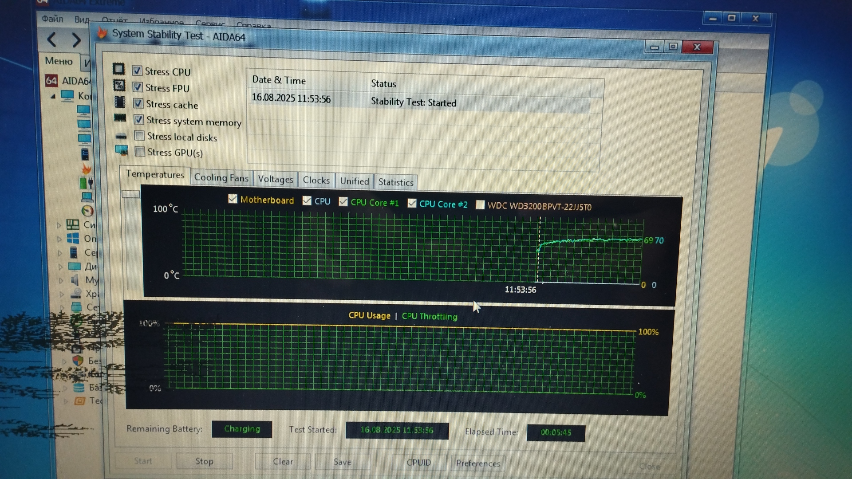
Task: Open the Statistics tab
Action: click(395, 182)
